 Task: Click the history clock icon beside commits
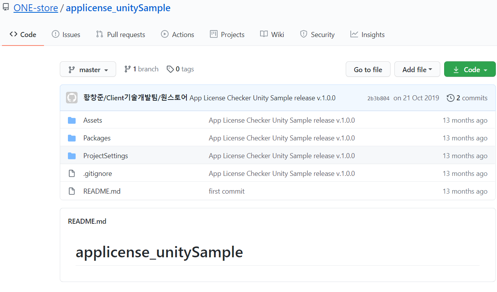pos(450,98)
